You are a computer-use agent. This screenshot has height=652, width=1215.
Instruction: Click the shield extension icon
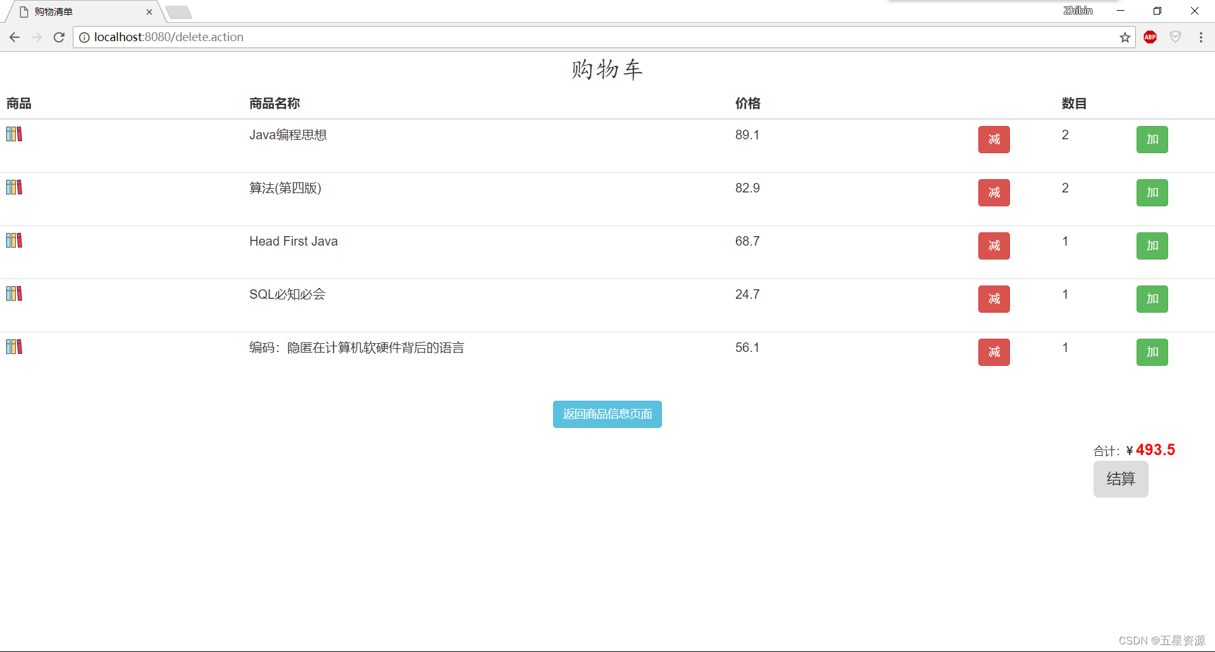pos(1175,37)
